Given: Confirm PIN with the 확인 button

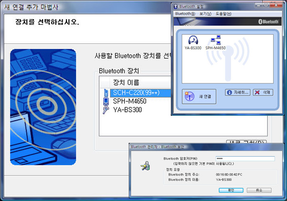Looking at the screenshot, I should pyautogui.click(x=231, y=190).
